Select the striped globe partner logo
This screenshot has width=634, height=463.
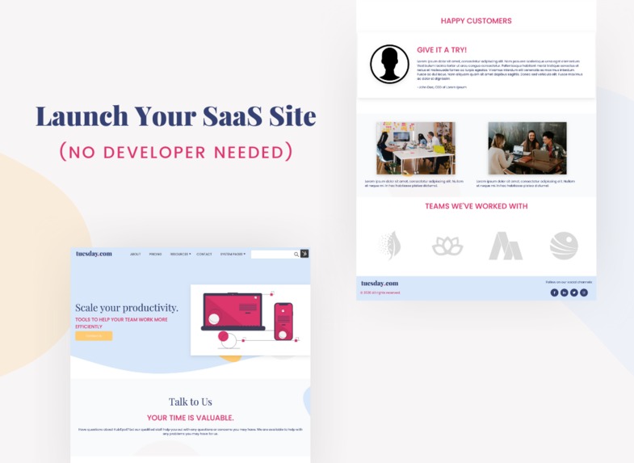tap(564, 246)
